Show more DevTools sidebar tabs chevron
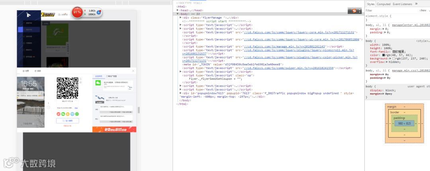 tap(416, 4)
